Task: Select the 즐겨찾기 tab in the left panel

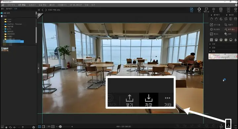Action: coord(9,9)
